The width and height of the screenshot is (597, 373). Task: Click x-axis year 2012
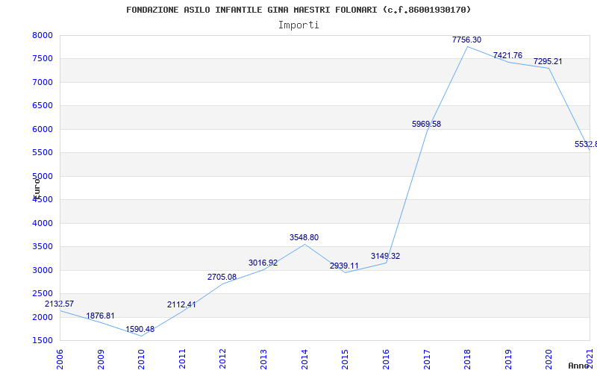pos(222,360)
